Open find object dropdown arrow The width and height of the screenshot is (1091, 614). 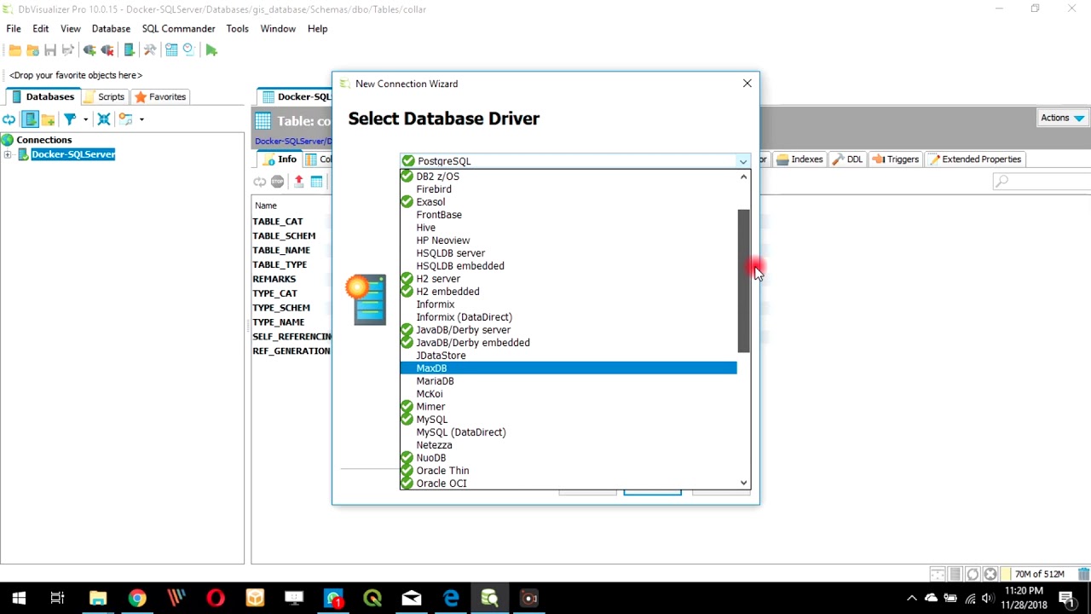[x=141, y=119]
